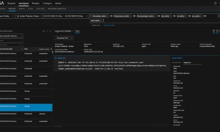Viewport: 220px width, 132px height.
Task: Click the Content.Web Traffic event category value
Action: [x=207, y=46]
